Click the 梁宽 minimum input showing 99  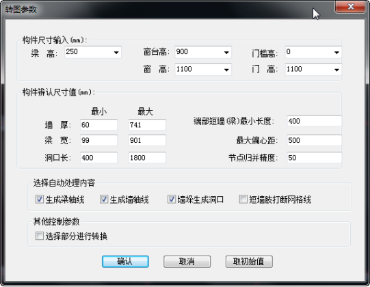coord(98,140)
